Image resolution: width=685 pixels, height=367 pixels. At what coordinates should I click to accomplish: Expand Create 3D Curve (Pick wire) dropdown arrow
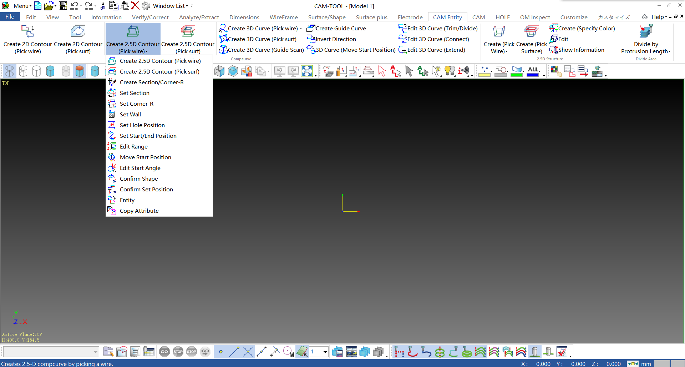(301, 29)
